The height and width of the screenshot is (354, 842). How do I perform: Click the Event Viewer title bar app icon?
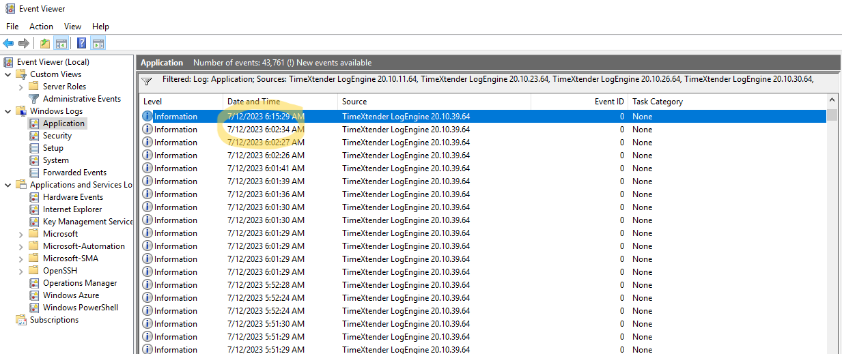pos(9,9)
